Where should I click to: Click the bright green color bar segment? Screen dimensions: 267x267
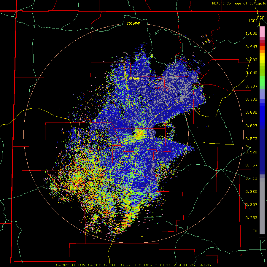[x=262, y=81]
